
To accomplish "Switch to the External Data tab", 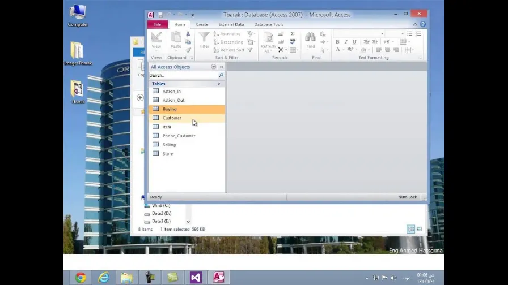I will tap(231, 24).
